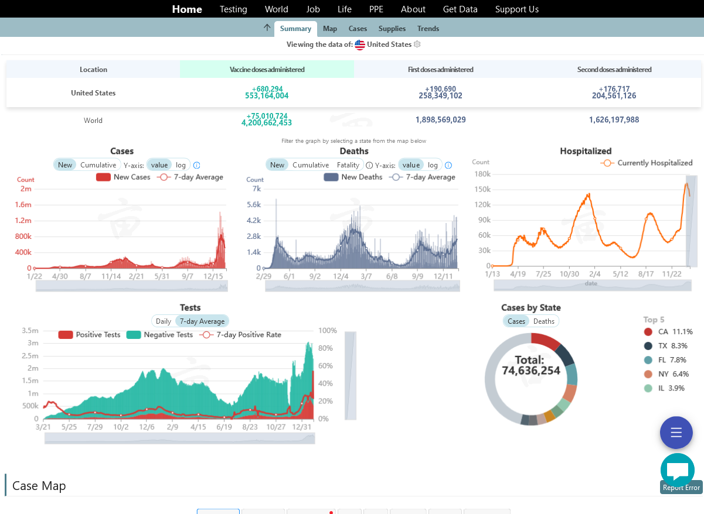Switch to the Trends tab
The width and height of the screenshot is (704, 514).
428,29
